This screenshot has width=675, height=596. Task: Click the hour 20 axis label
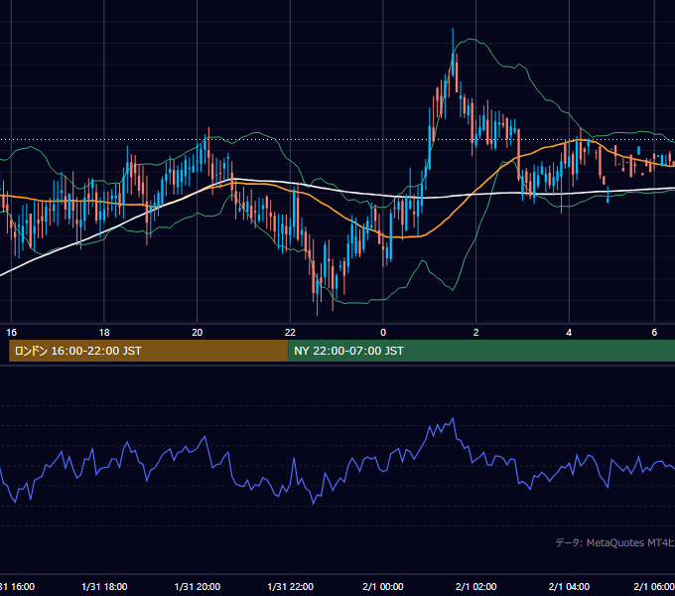tap(198, 333)
